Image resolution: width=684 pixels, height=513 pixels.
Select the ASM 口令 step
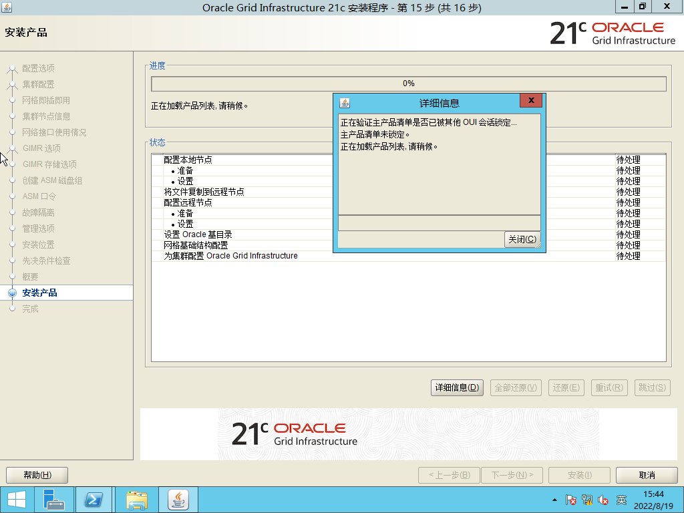[39, 196]
